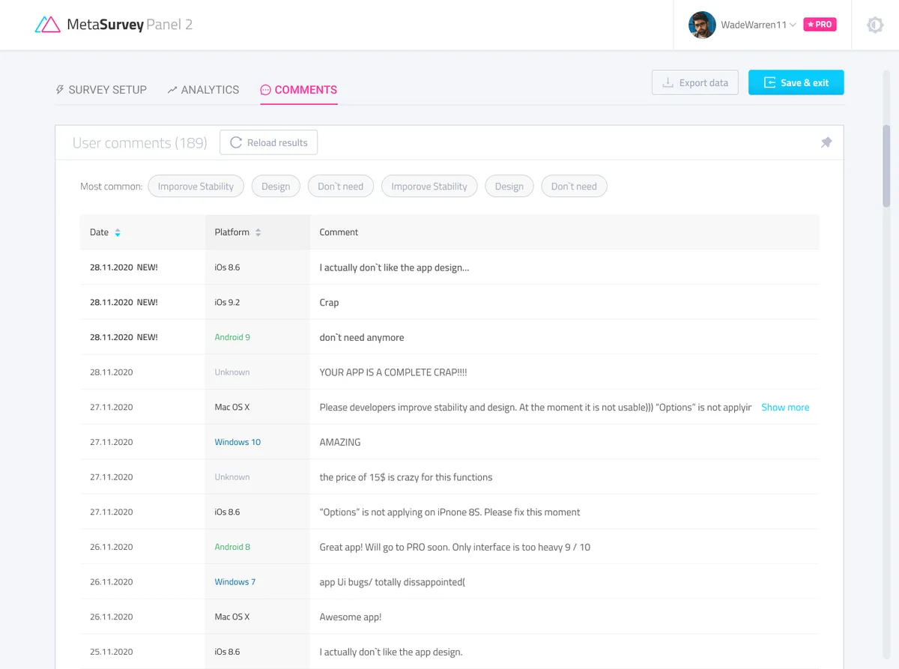Toggle the theme brightness icon
The image size is (899, 669).
tap(874, 25)
